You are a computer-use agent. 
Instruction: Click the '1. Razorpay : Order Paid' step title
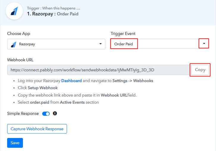coord(53,14)
